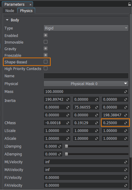Click the Mass field drag-arrow icon
This screenshot has width=132, height=190.
click(126, 92)
